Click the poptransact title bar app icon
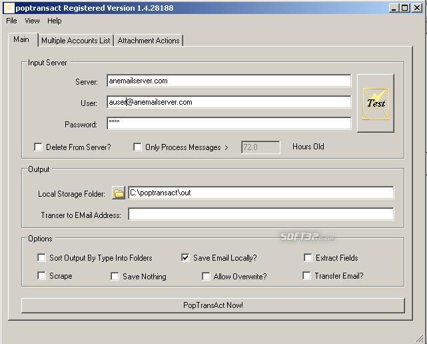Image resolution: width=427 pixels, height=344 pixels. 9,8
